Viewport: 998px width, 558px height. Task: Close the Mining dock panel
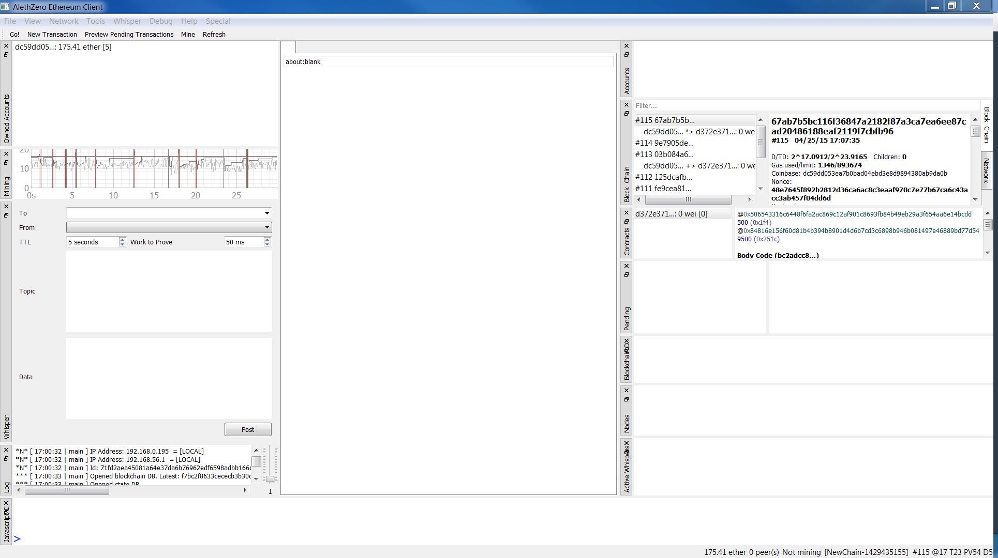coord(6,154)
